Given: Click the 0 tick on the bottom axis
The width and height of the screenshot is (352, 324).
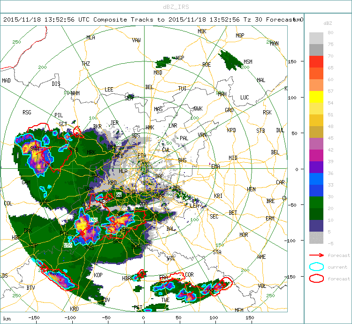Looking at the screenshot, I should (x=144, y=318).
